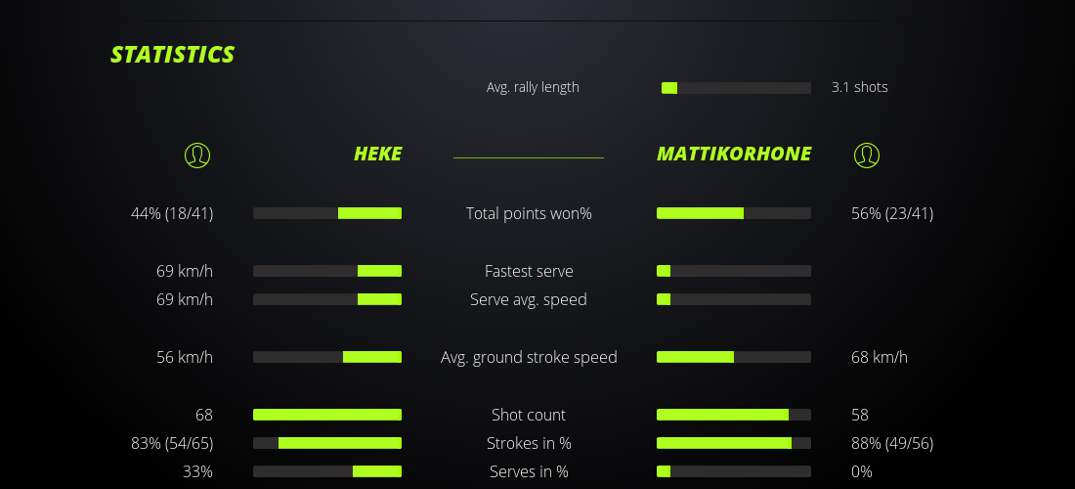The height and width of the screenshot is (489, 1075).
Task: Click the Total points won% label
Action: pos(529,213)
